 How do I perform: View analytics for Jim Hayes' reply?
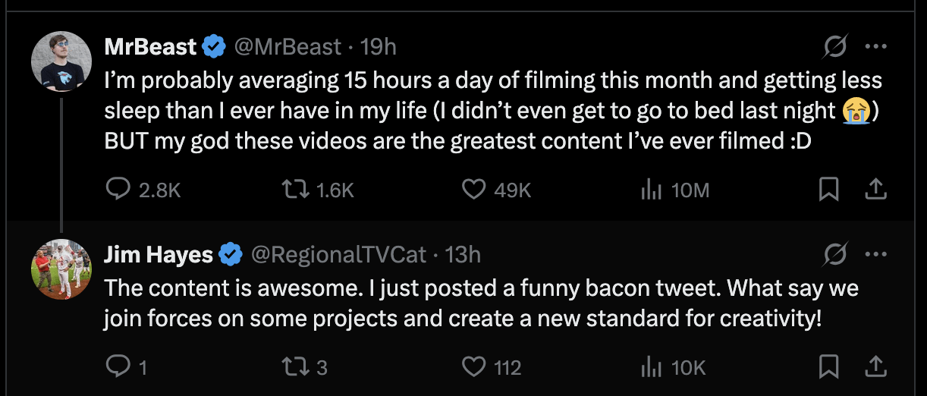coord(652,367)
